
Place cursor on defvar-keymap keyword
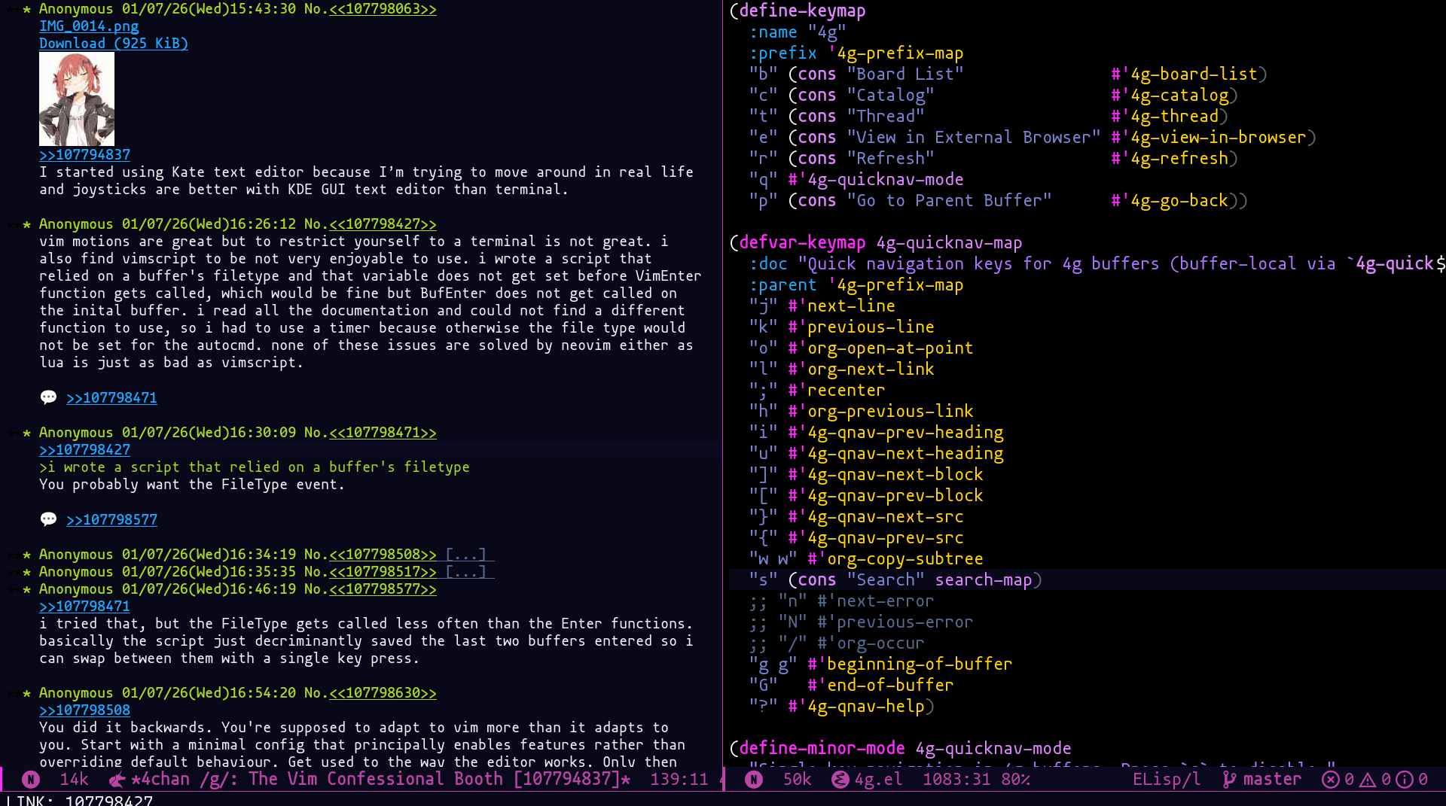[x=803, y=243]
